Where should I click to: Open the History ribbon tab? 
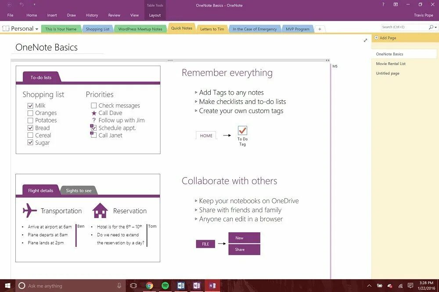(x=92, y=15)
